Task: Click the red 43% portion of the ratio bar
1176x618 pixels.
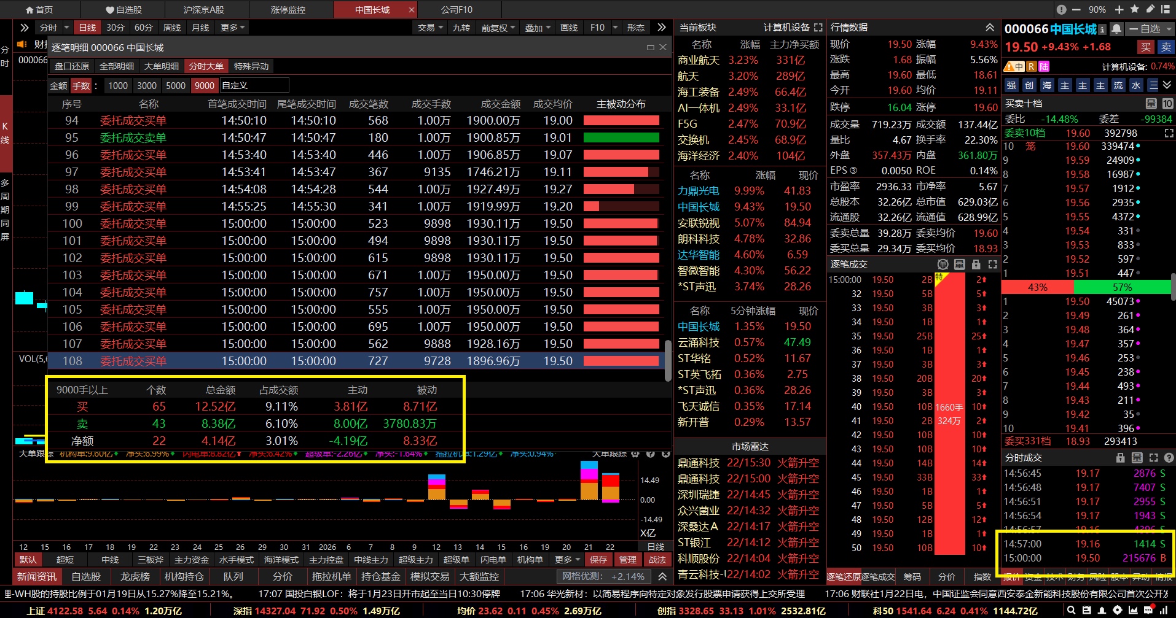Action: (x=1038, y=287)
